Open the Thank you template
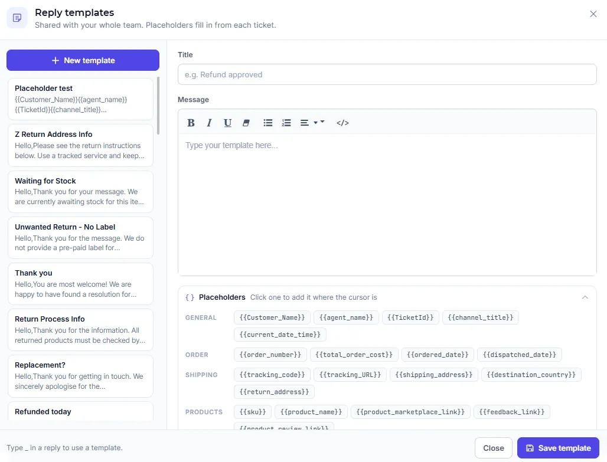 tap(80, 284)
